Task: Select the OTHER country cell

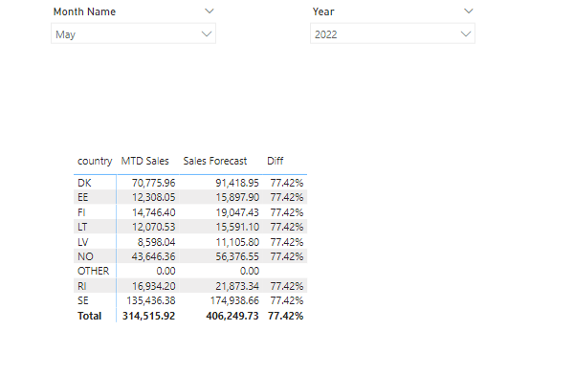Action: (94, 271)
